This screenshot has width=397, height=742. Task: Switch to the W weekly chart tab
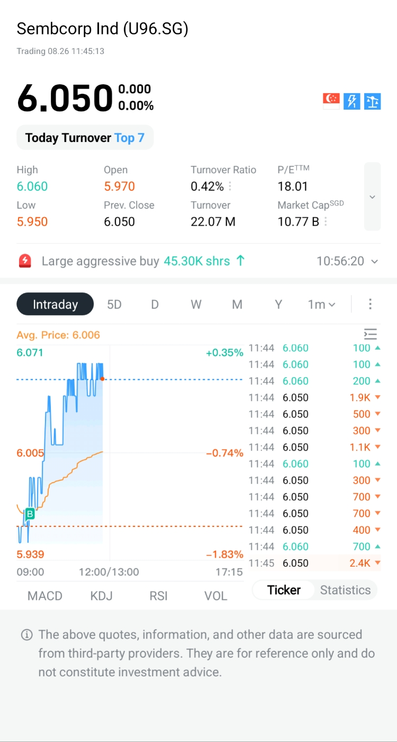[x=196, y=304]
